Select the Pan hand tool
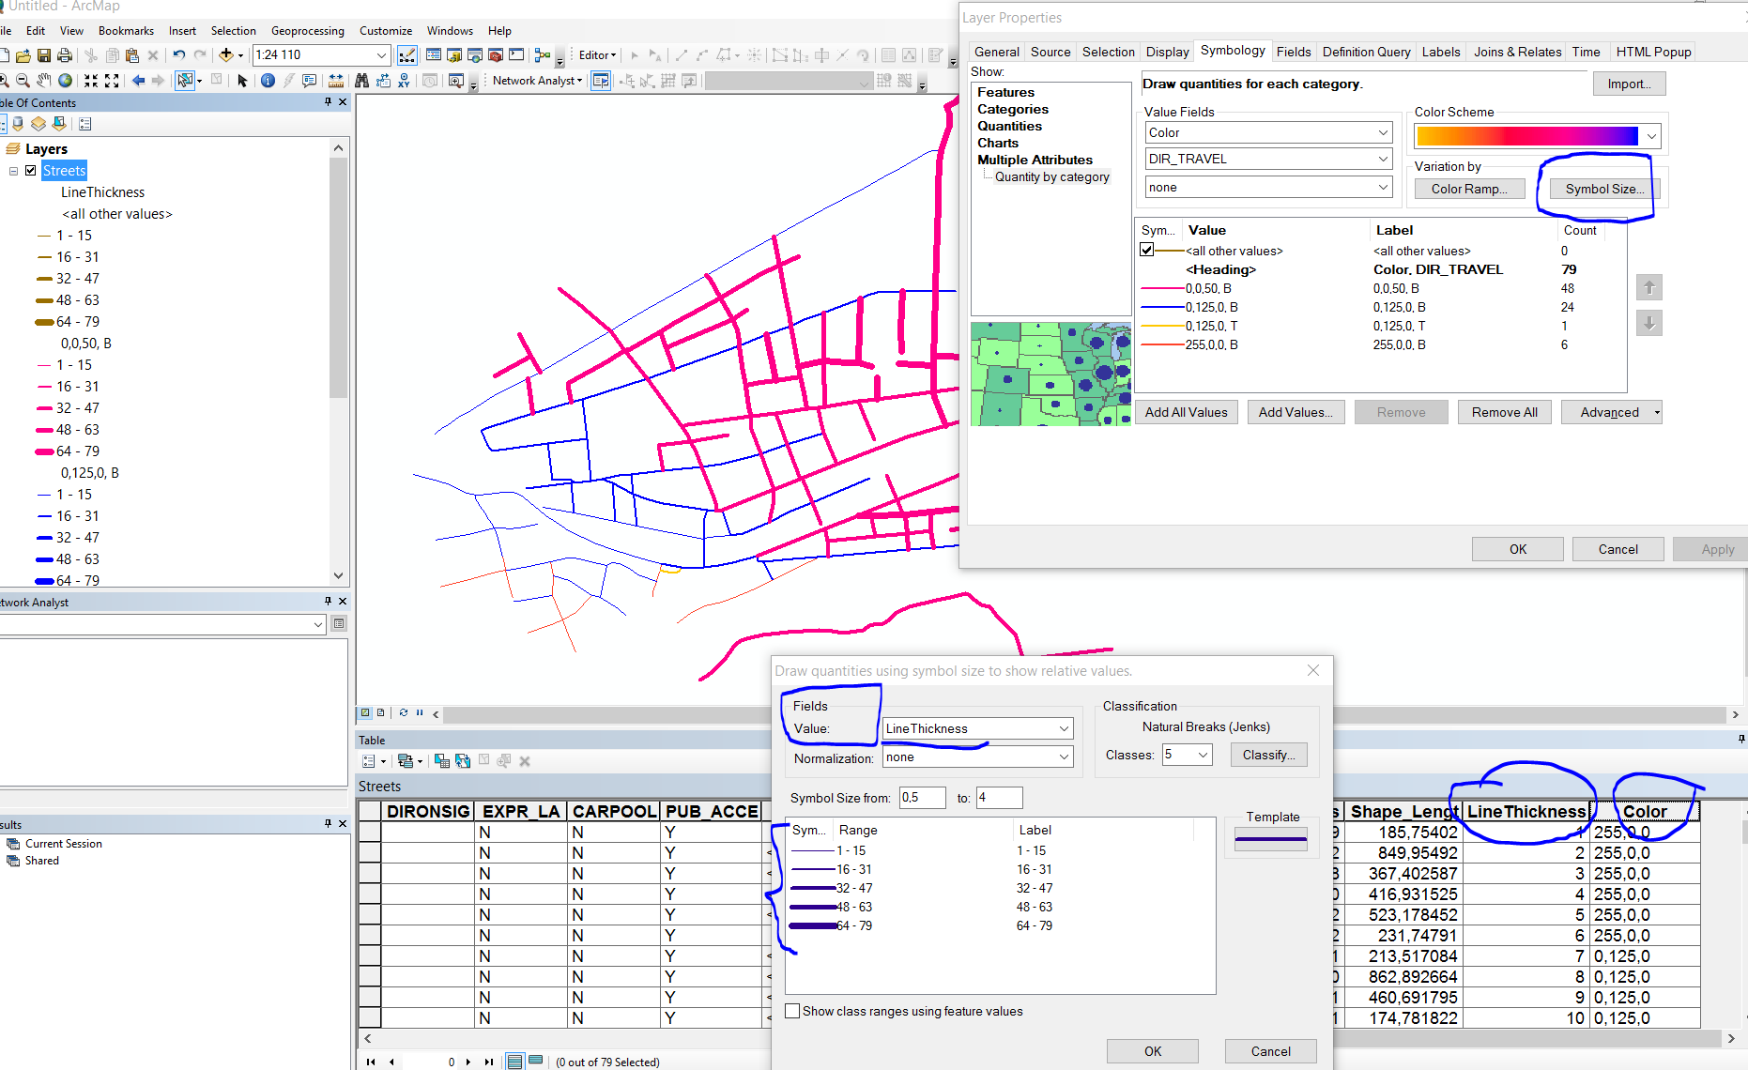Viewport: 1748px width, 1070px height. click(x=44, y=81)
